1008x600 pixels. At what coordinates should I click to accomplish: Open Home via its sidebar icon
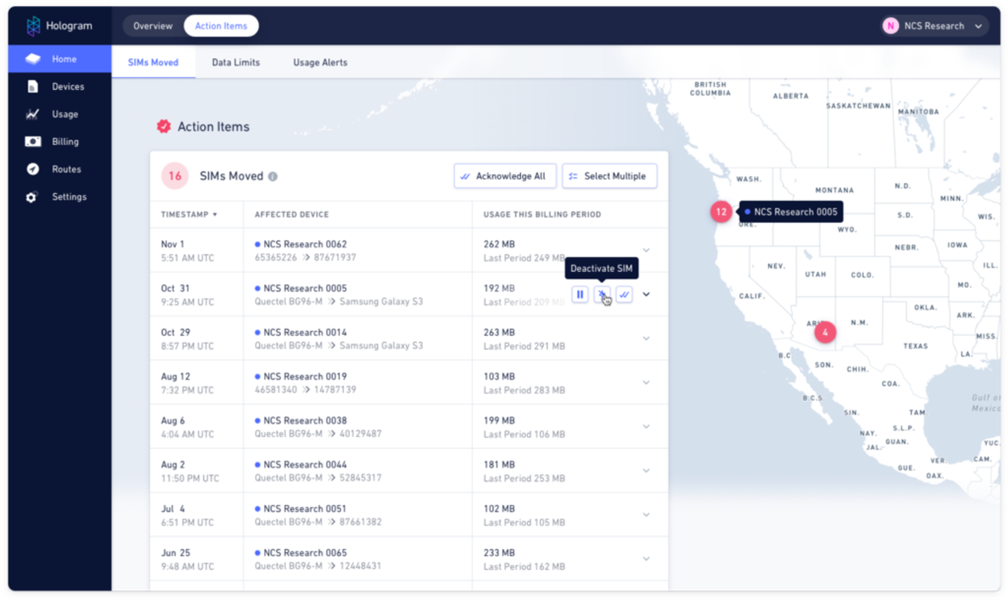click(x=33, y=59)
